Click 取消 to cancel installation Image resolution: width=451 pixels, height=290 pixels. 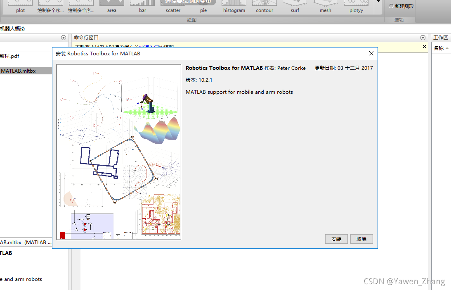point(361,239)
